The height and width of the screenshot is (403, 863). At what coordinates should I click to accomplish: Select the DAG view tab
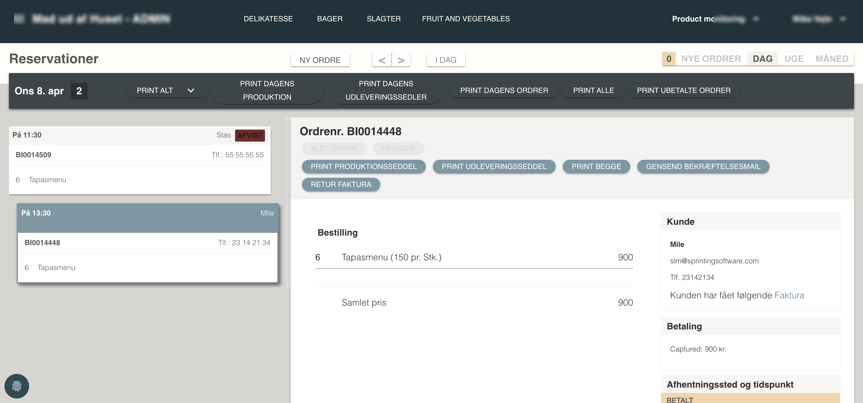point(762,59)
